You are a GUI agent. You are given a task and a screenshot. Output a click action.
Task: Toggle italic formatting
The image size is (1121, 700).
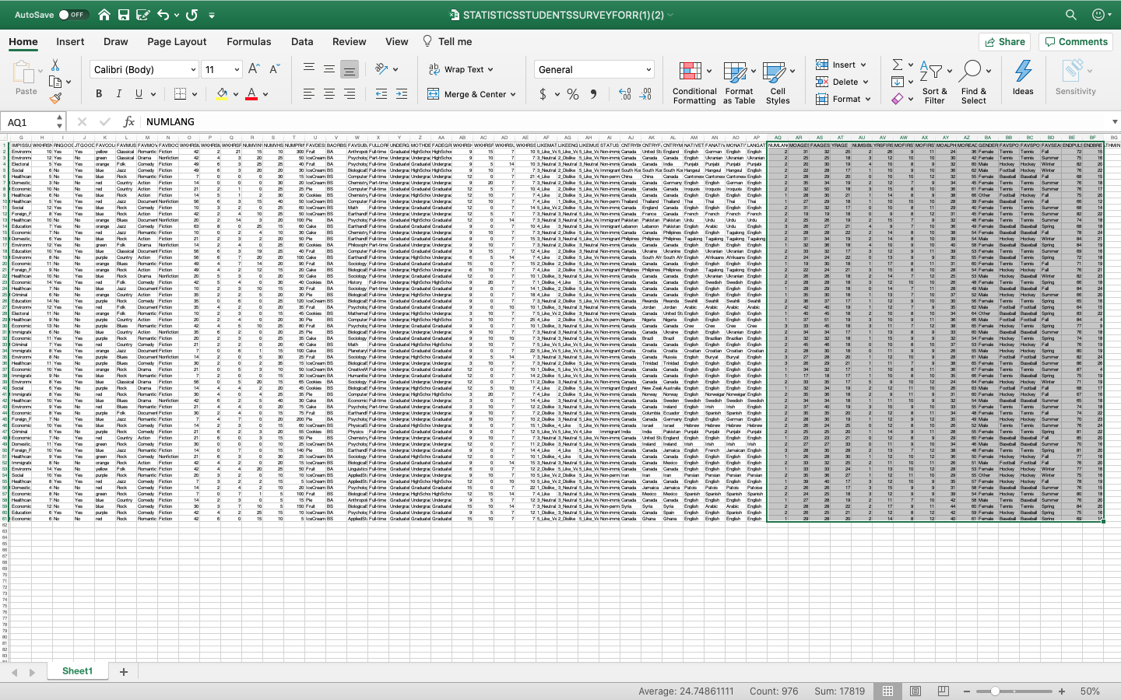tap(119, 94)
